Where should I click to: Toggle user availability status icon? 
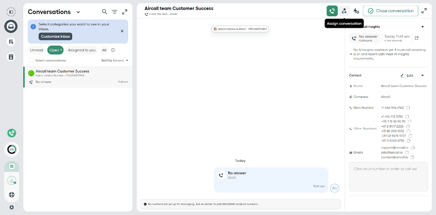(11, 180)
